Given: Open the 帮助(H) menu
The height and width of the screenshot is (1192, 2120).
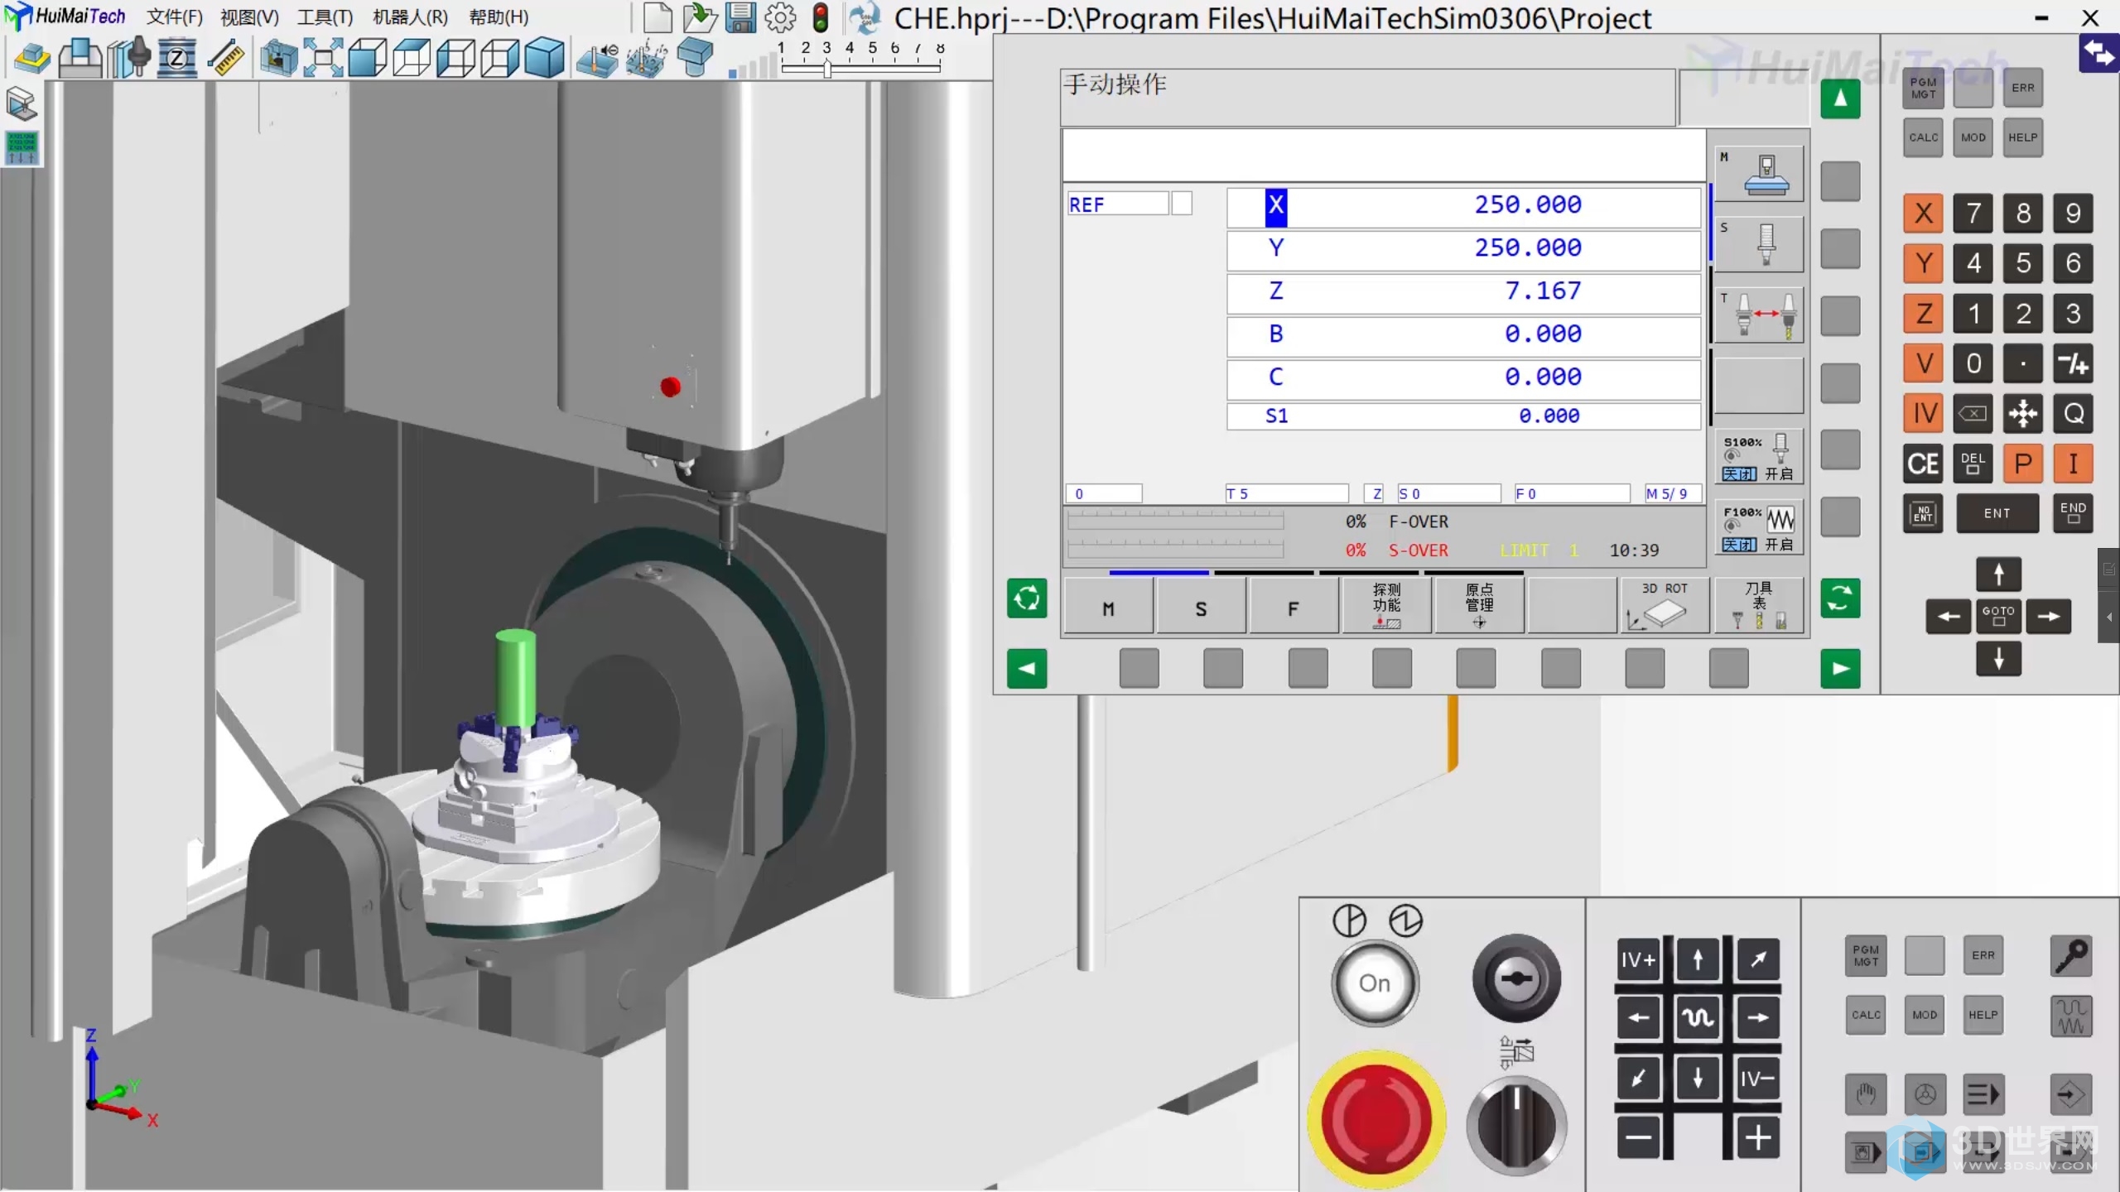Looking at the screenshot, I should (x=499, y=17).
